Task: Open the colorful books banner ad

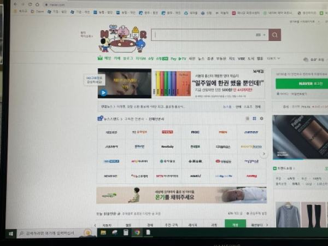Action: [173, 84]
